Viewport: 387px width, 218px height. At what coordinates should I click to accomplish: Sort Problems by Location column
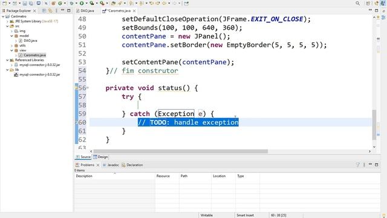click(x=223, y=176)
